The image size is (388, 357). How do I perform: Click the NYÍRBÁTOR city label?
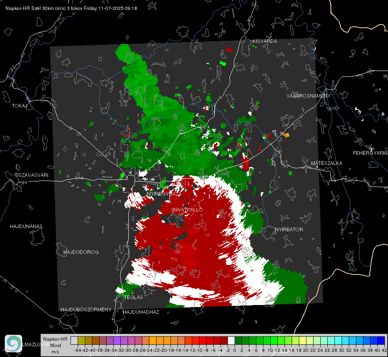point(289,230)
